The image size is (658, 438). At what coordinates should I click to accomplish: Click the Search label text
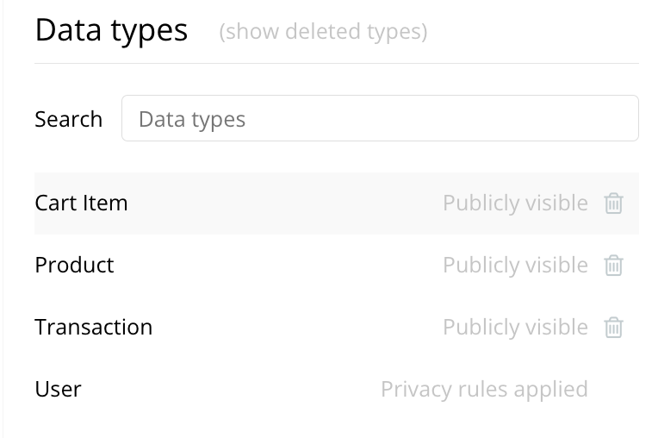(68, 119)
